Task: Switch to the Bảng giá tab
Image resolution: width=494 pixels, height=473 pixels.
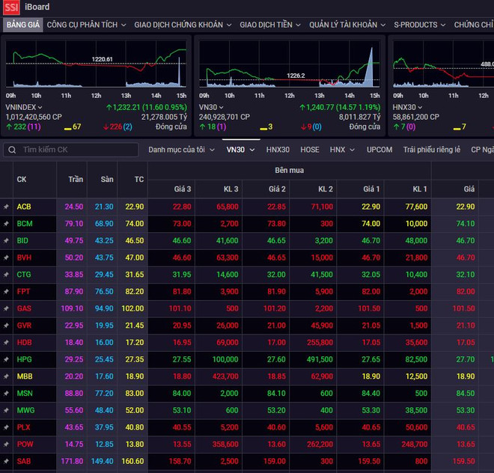Action: pos(22,25)
